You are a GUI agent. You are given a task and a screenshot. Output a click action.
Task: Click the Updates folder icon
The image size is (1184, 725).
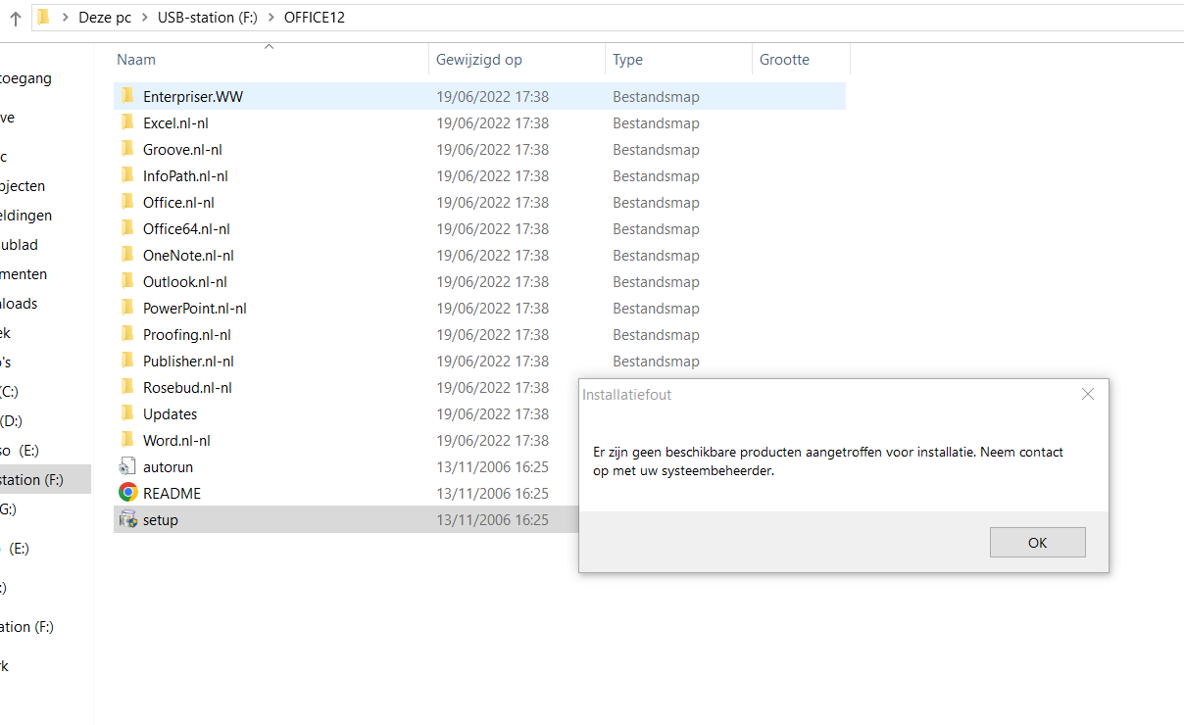127,413
